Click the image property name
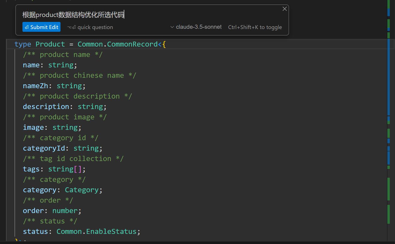Viewport: 395px width, 244px height. pos(33,127)
